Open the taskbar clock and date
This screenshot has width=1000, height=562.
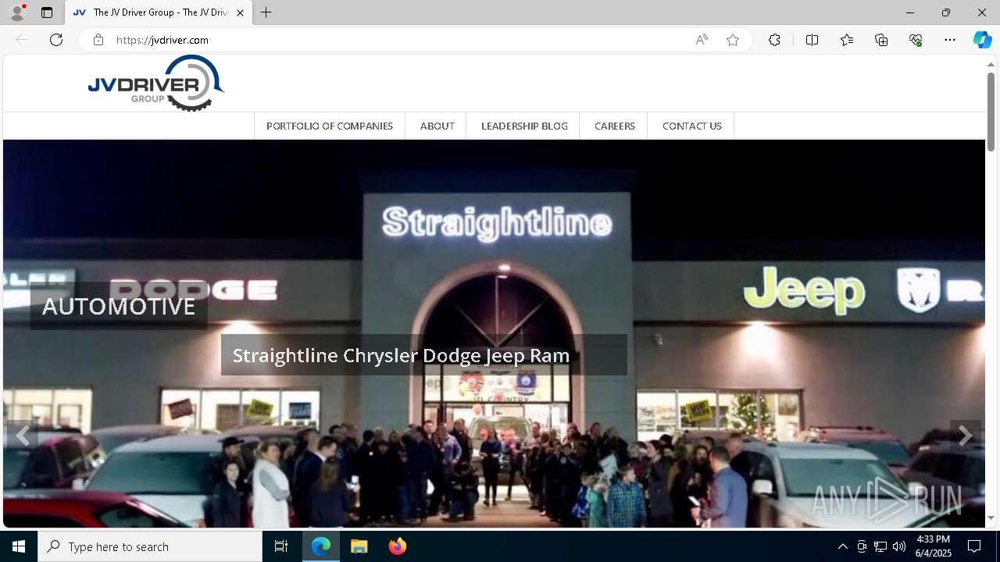[933, 546]
